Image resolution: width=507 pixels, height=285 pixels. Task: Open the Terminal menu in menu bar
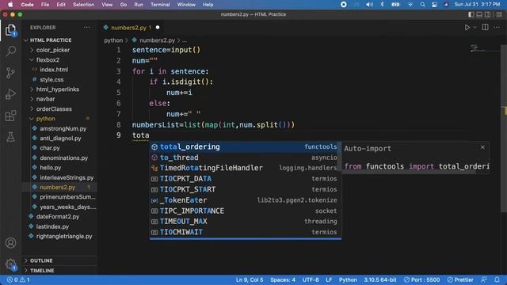[x=160, y=5]
